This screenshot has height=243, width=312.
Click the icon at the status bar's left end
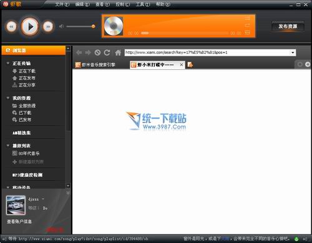pos(4,239)
